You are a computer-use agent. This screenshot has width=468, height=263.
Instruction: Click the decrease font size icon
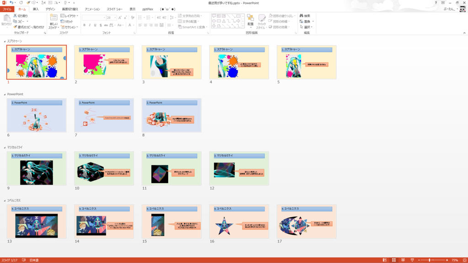pos(125,18)
